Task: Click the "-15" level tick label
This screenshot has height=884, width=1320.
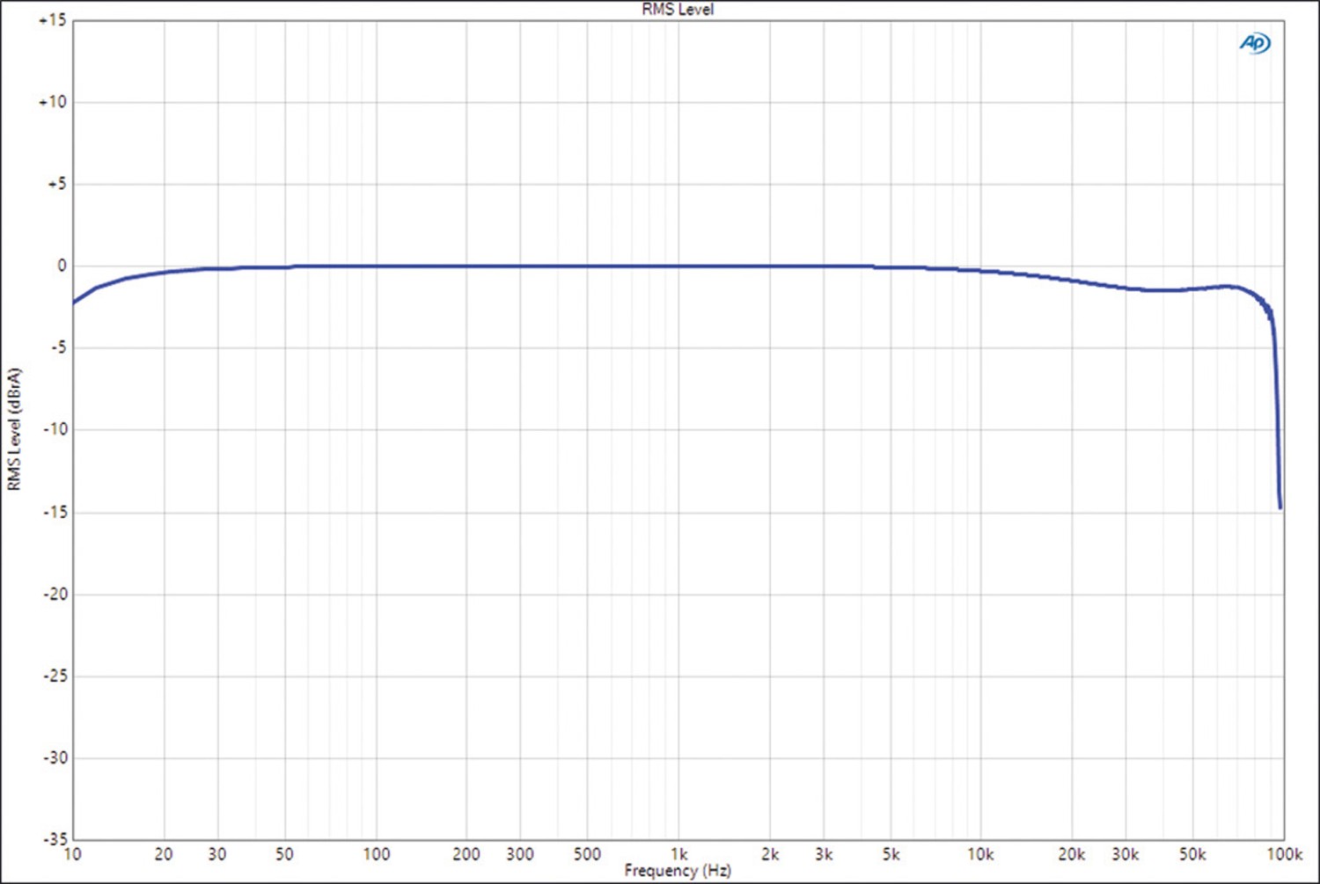Action: pyautogui.click(x=54, y=512)
